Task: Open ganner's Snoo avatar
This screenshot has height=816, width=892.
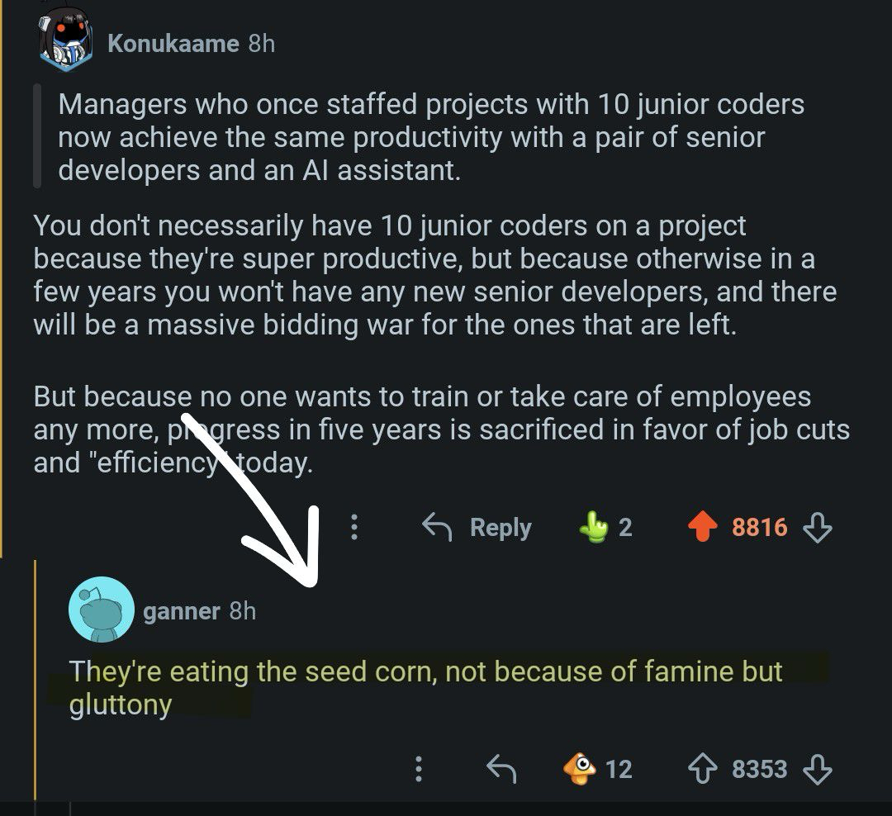Action: pos(101,610)
